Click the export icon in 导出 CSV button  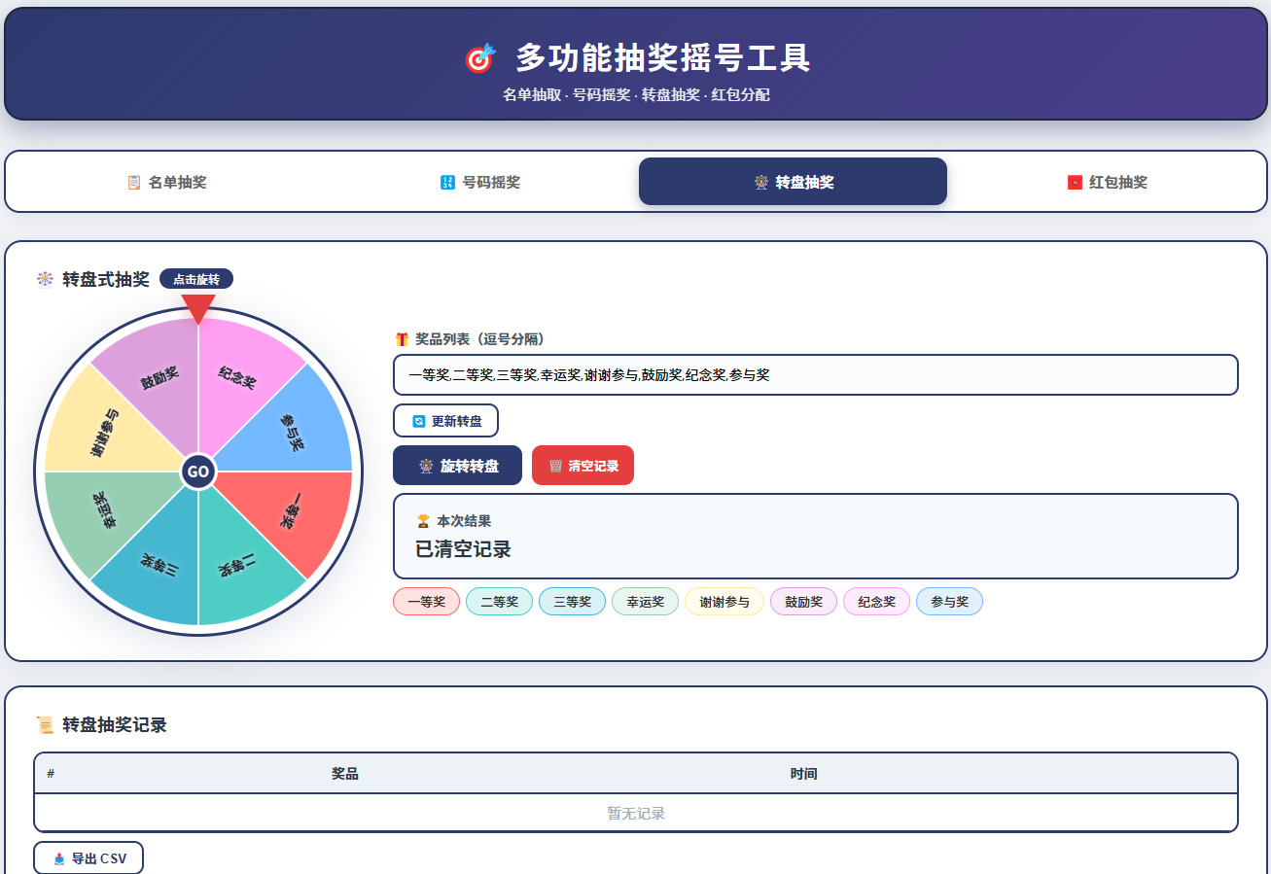[x=59, y=858]
